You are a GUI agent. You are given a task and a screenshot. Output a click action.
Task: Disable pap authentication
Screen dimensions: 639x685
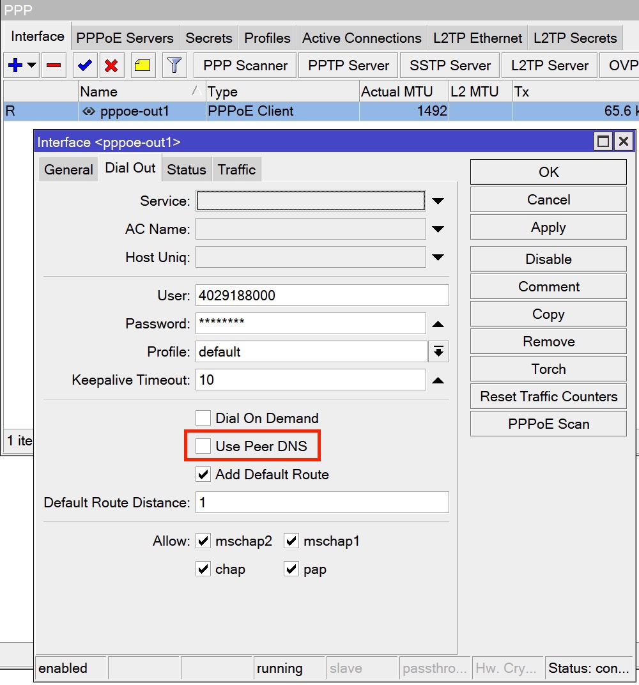tap(291, 569)
